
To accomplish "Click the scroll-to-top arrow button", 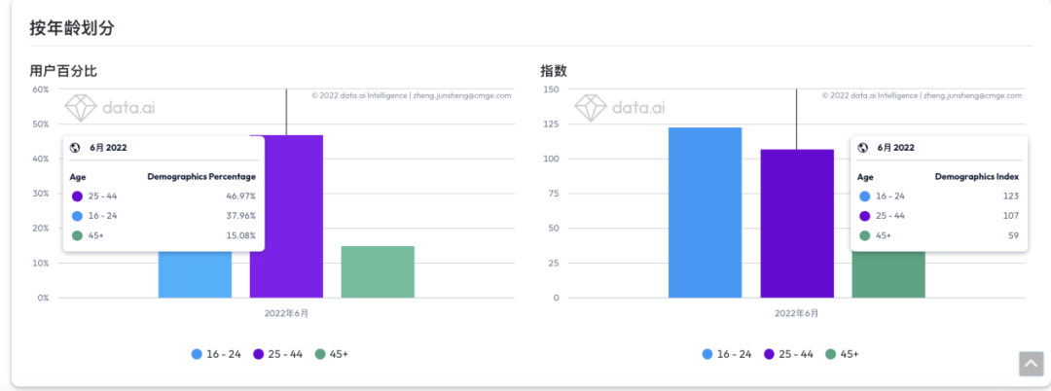I will click(1031, 363).
